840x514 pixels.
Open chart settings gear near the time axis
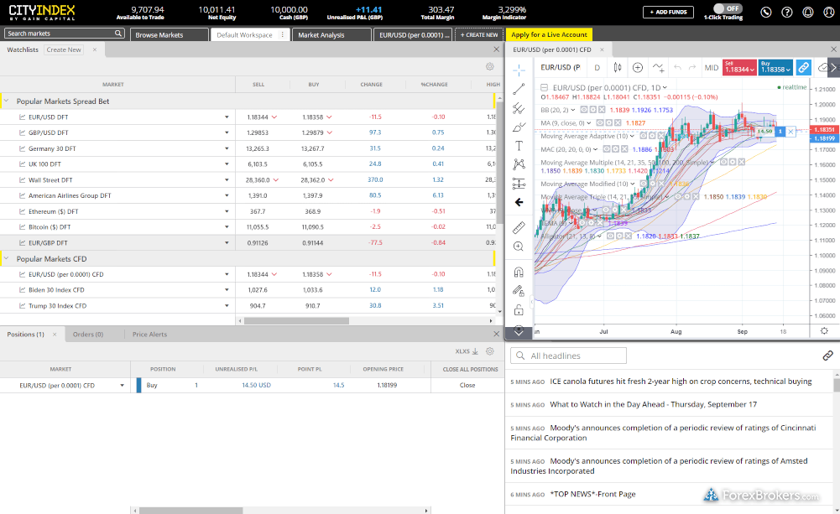824,331
